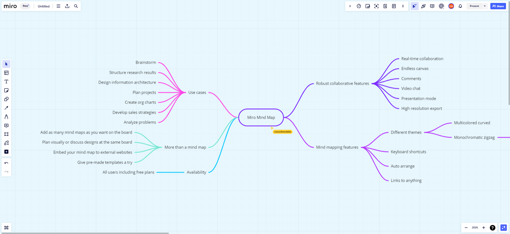
Task: Open the Miro AI sparkle button
Action: pyautogui.click(x=504, y=228)
